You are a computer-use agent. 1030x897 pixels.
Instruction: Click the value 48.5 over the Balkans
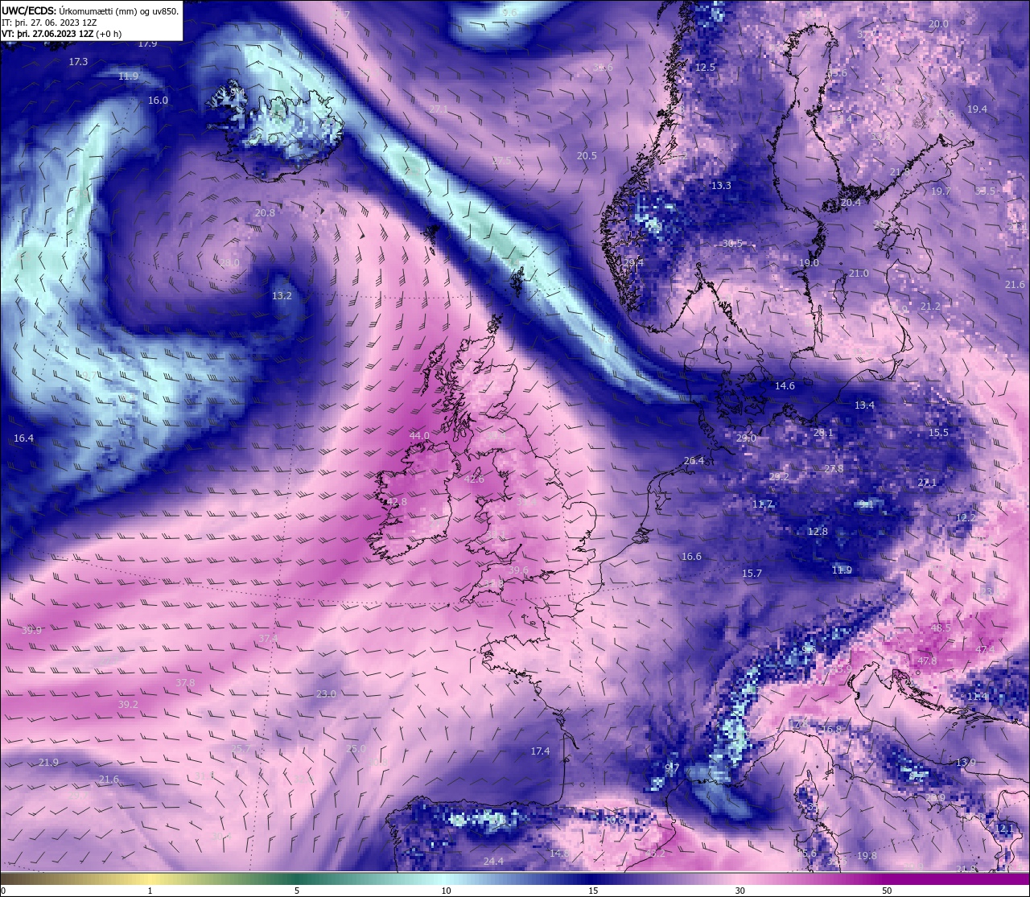[x=941, y=627]
